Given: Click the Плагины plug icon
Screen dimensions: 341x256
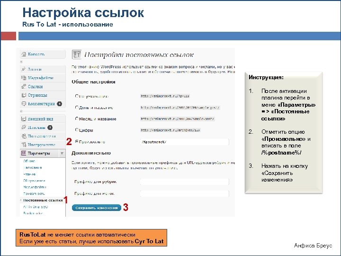Looking at the screenshot, I should pos(24,128).
